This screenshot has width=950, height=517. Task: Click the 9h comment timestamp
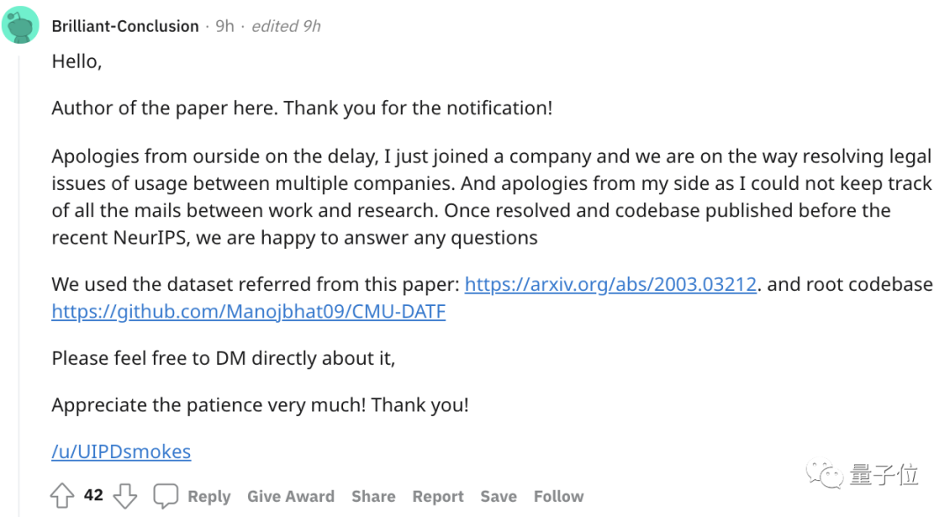click(225, 26)
